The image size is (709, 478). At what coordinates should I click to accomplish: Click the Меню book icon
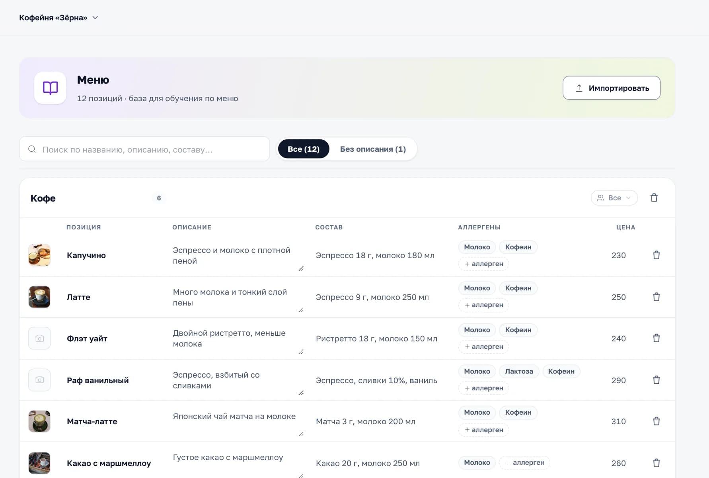pos(50,88)
